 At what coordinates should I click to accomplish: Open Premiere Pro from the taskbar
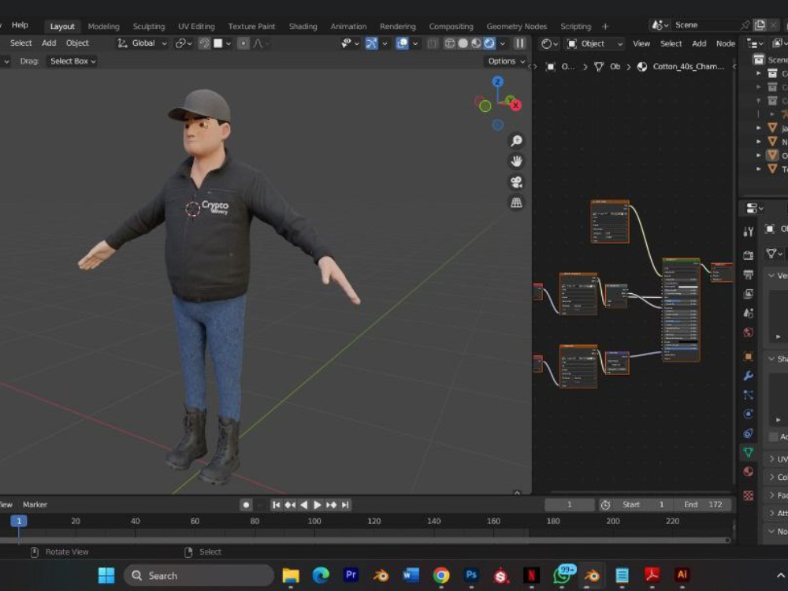coord(351,574)
